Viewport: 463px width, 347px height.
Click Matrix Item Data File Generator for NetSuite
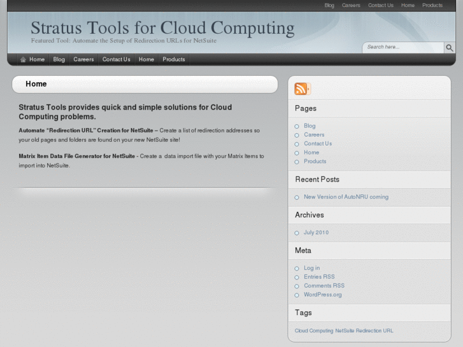pyautogui.click(x=77, y=156)
